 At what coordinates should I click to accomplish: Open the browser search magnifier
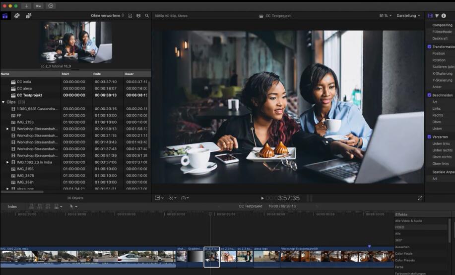147,16
